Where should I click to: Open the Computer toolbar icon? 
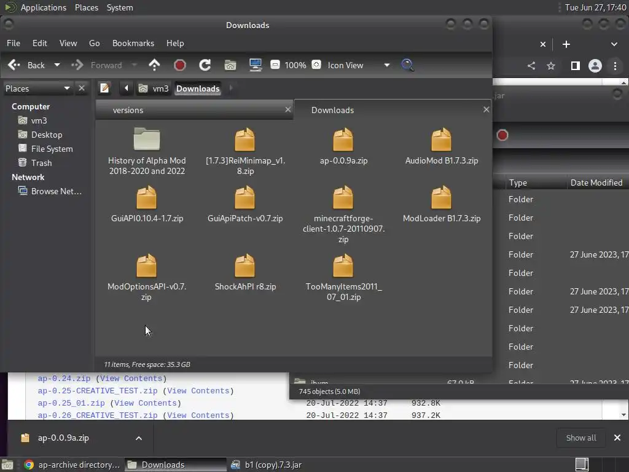pyautogui.click(x=256, y=65)
